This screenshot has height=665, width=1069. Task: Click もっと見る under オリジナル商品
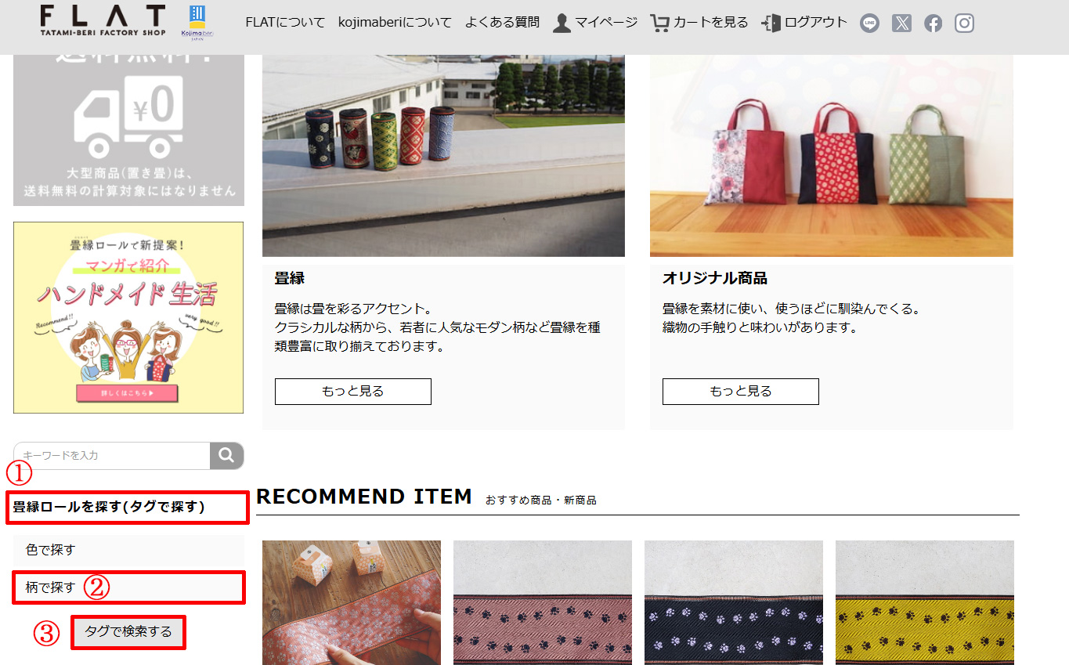[741, 392]
